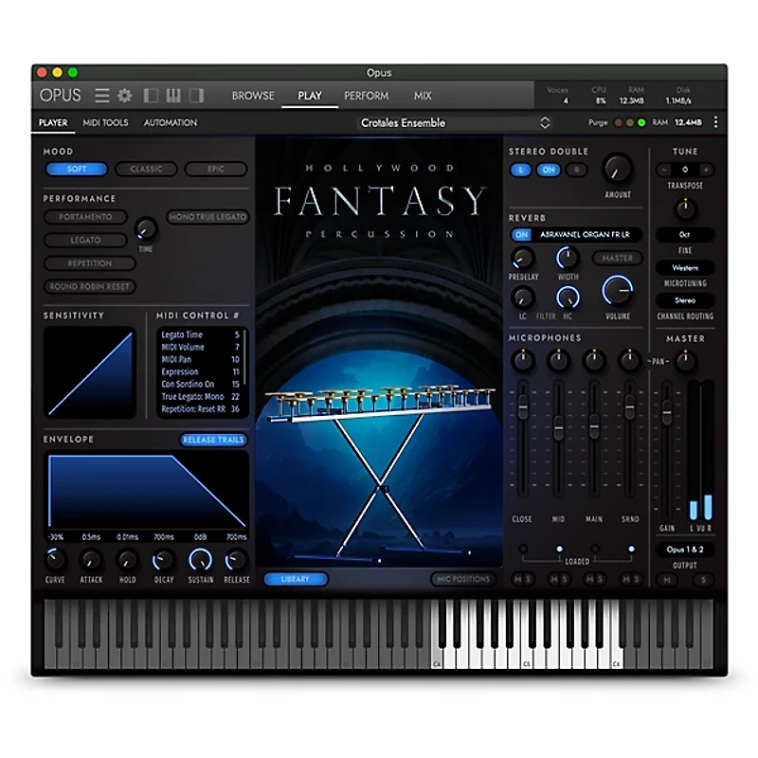
Task: Adjust the LC filter knob
Action: (523, 298)
